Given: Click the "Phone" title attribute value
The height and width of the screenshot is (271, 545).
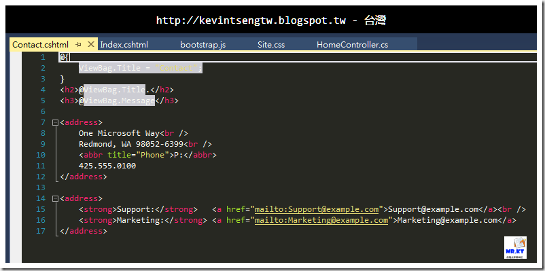Looking at the screenshot, I should click(x=153, y=155).
